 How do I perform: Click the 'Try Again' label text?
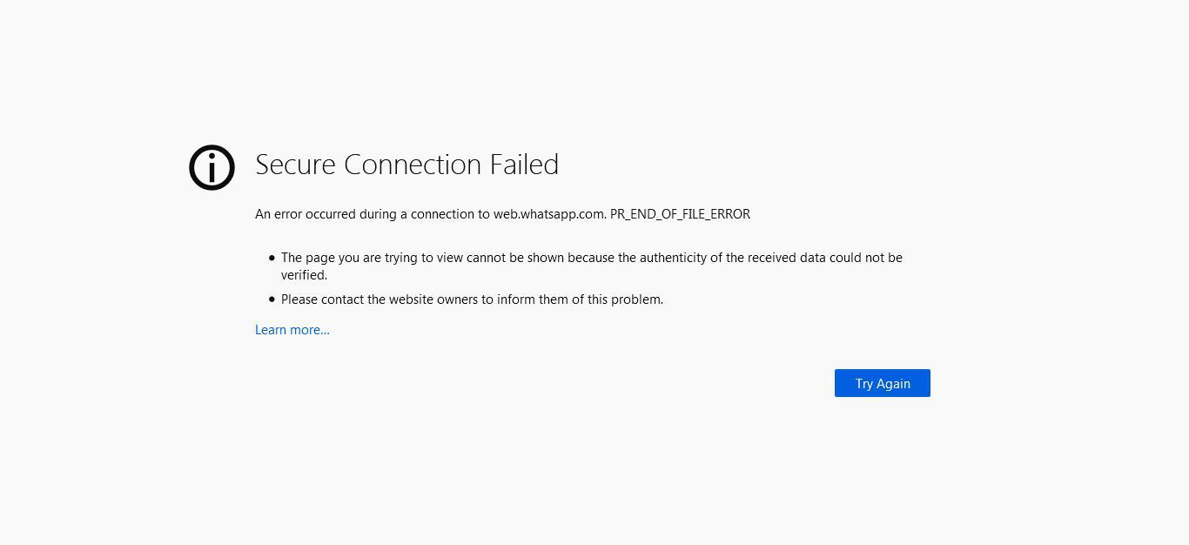pos(882,383)
